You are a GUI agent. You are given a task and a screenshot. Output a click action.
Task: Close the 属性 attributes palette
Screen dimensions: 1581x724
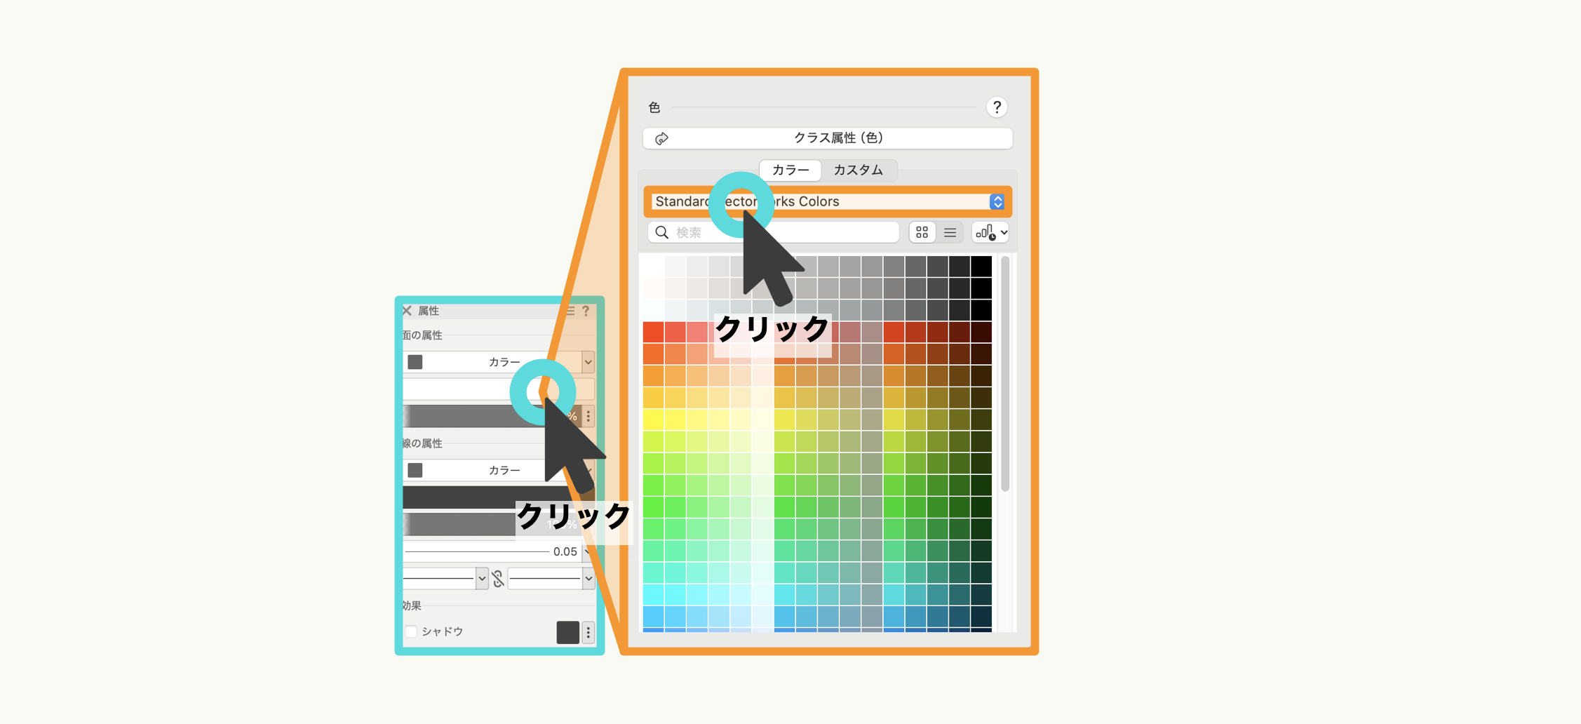coord(407,311)
